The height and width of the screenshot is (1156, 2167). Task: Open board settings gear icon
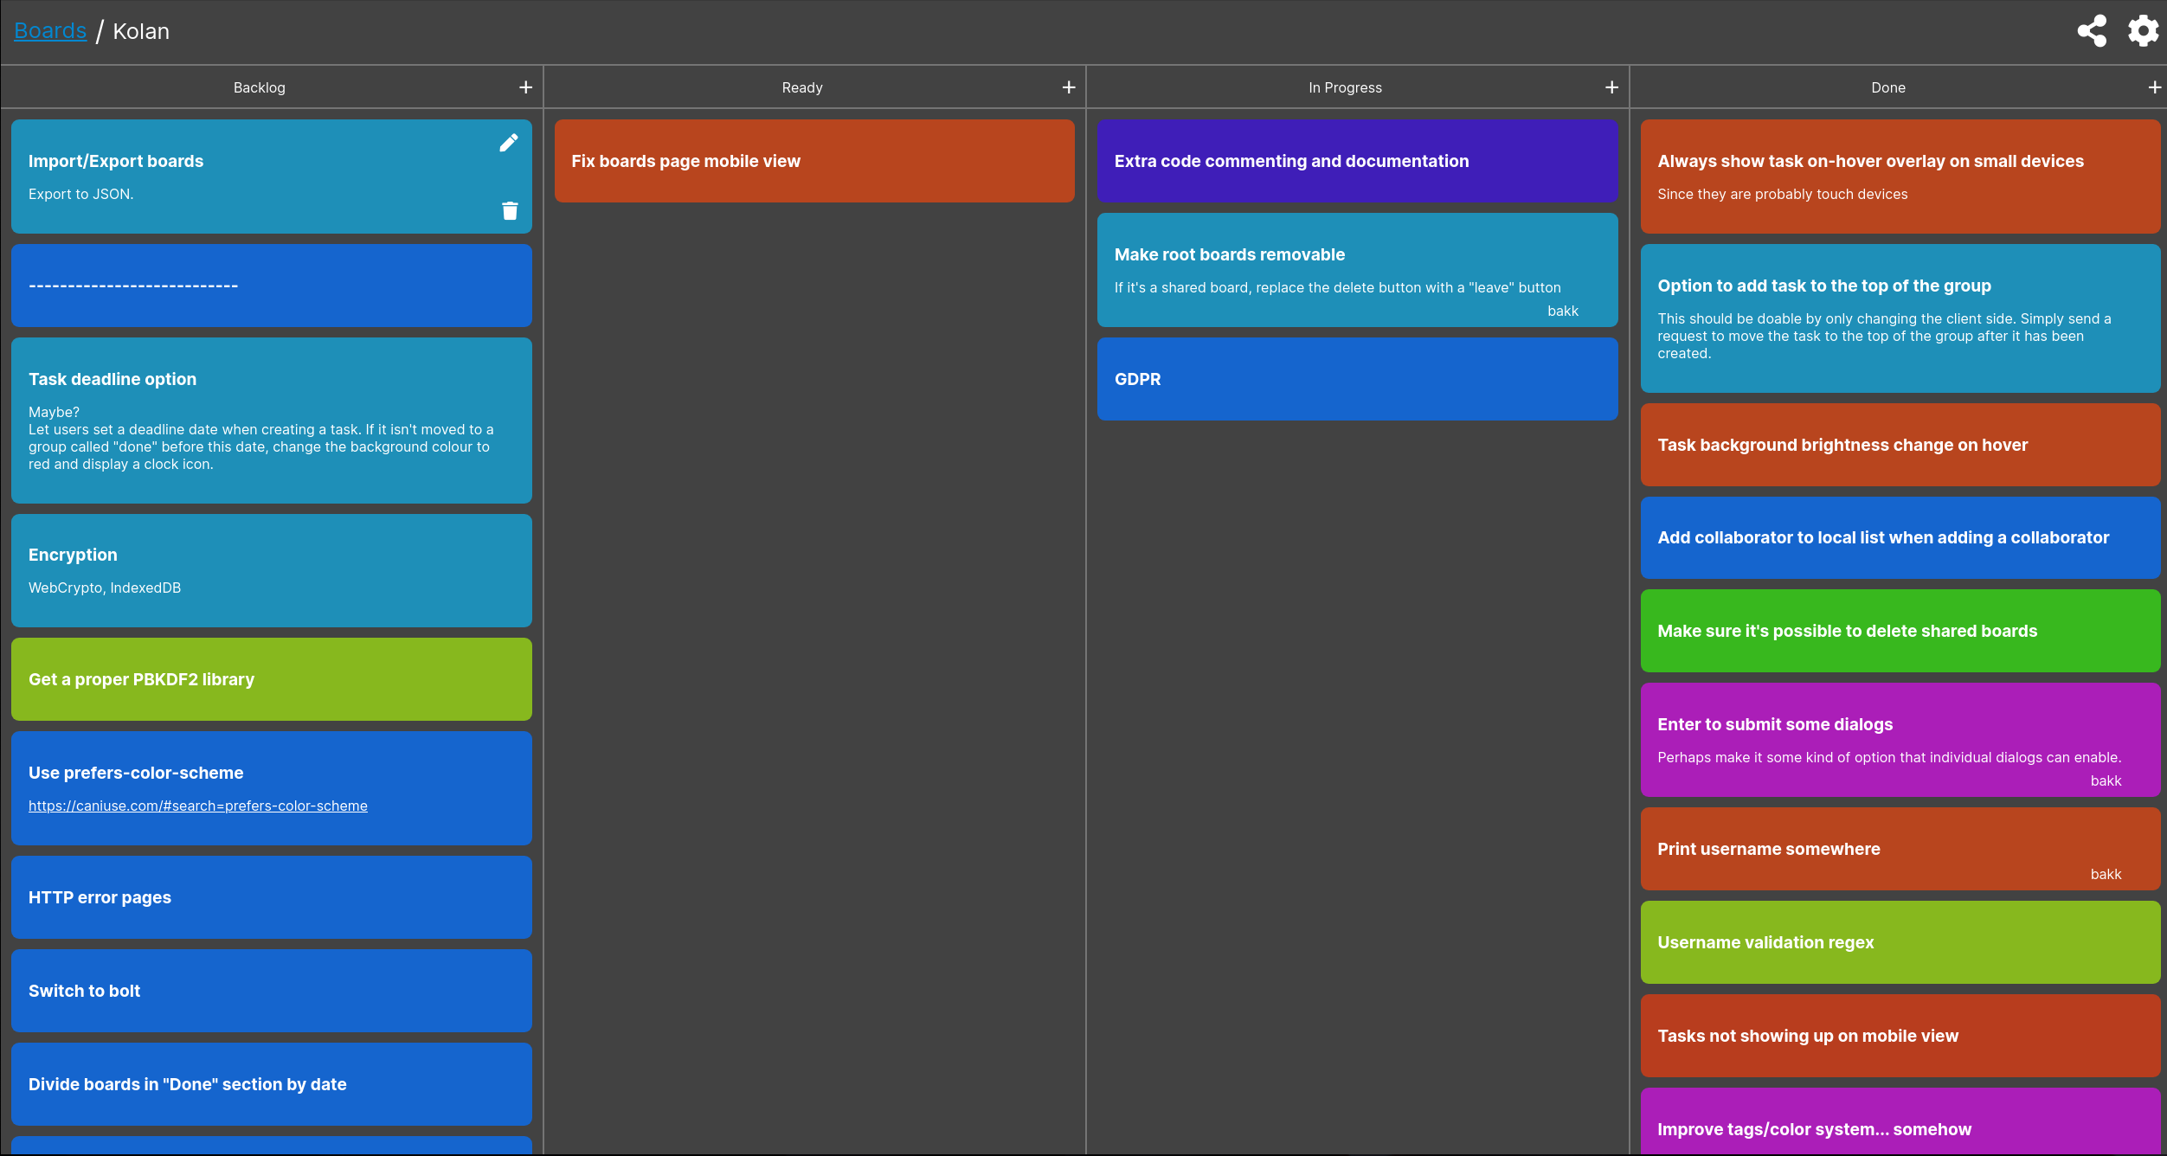coord(2143,31)
